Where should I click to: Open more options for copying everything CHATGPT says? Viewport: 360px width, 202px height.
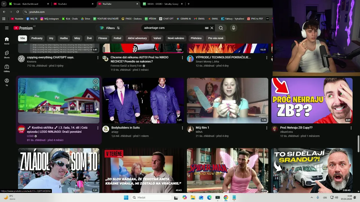click(x=98, y=58)
